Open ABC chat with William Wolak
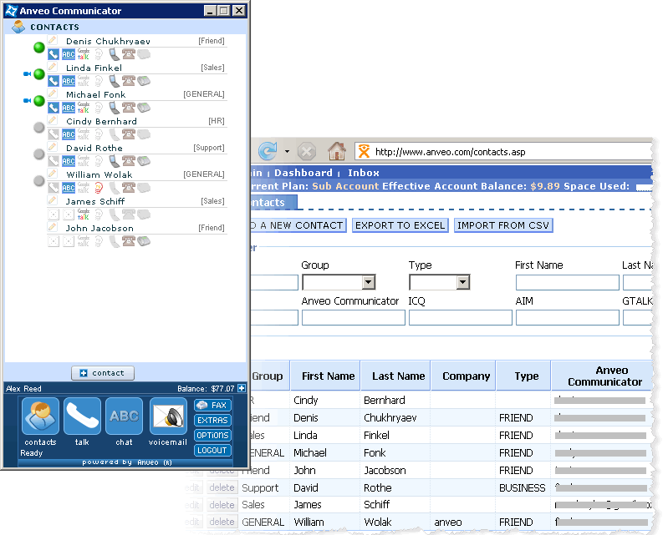 [x=69, y=188]
